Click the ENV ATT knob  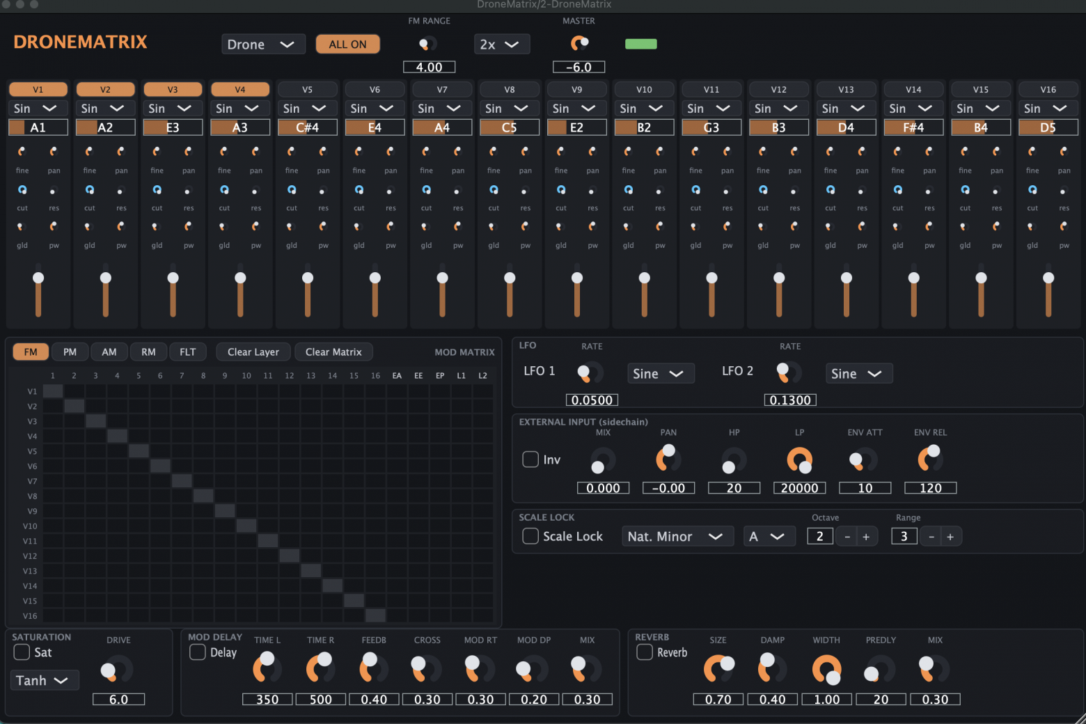point(864,459)
